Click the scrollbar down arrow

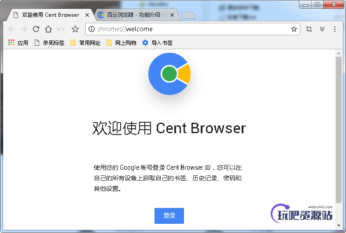coord(339,226)
